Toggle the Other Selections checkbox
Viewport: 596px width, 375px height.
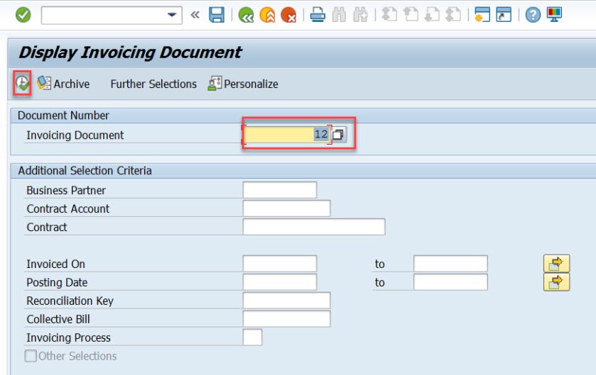click(31, 356)
